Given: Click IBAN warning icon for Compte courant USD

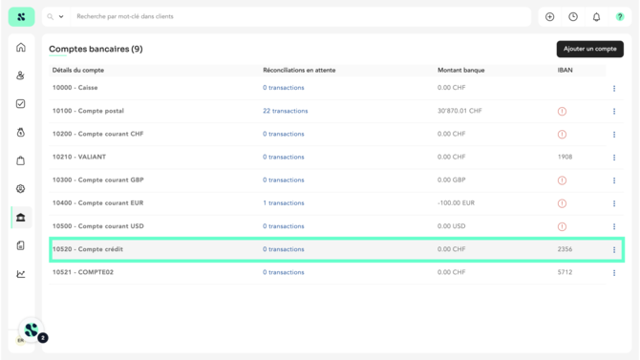Looking at the screenshot, I should 562,226.
